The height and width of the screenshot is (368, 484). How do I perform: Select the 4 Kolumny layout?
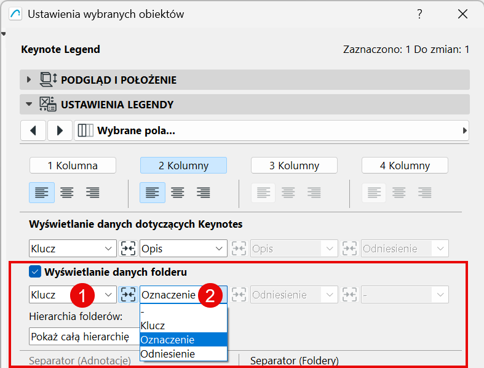tap(405, 166)
